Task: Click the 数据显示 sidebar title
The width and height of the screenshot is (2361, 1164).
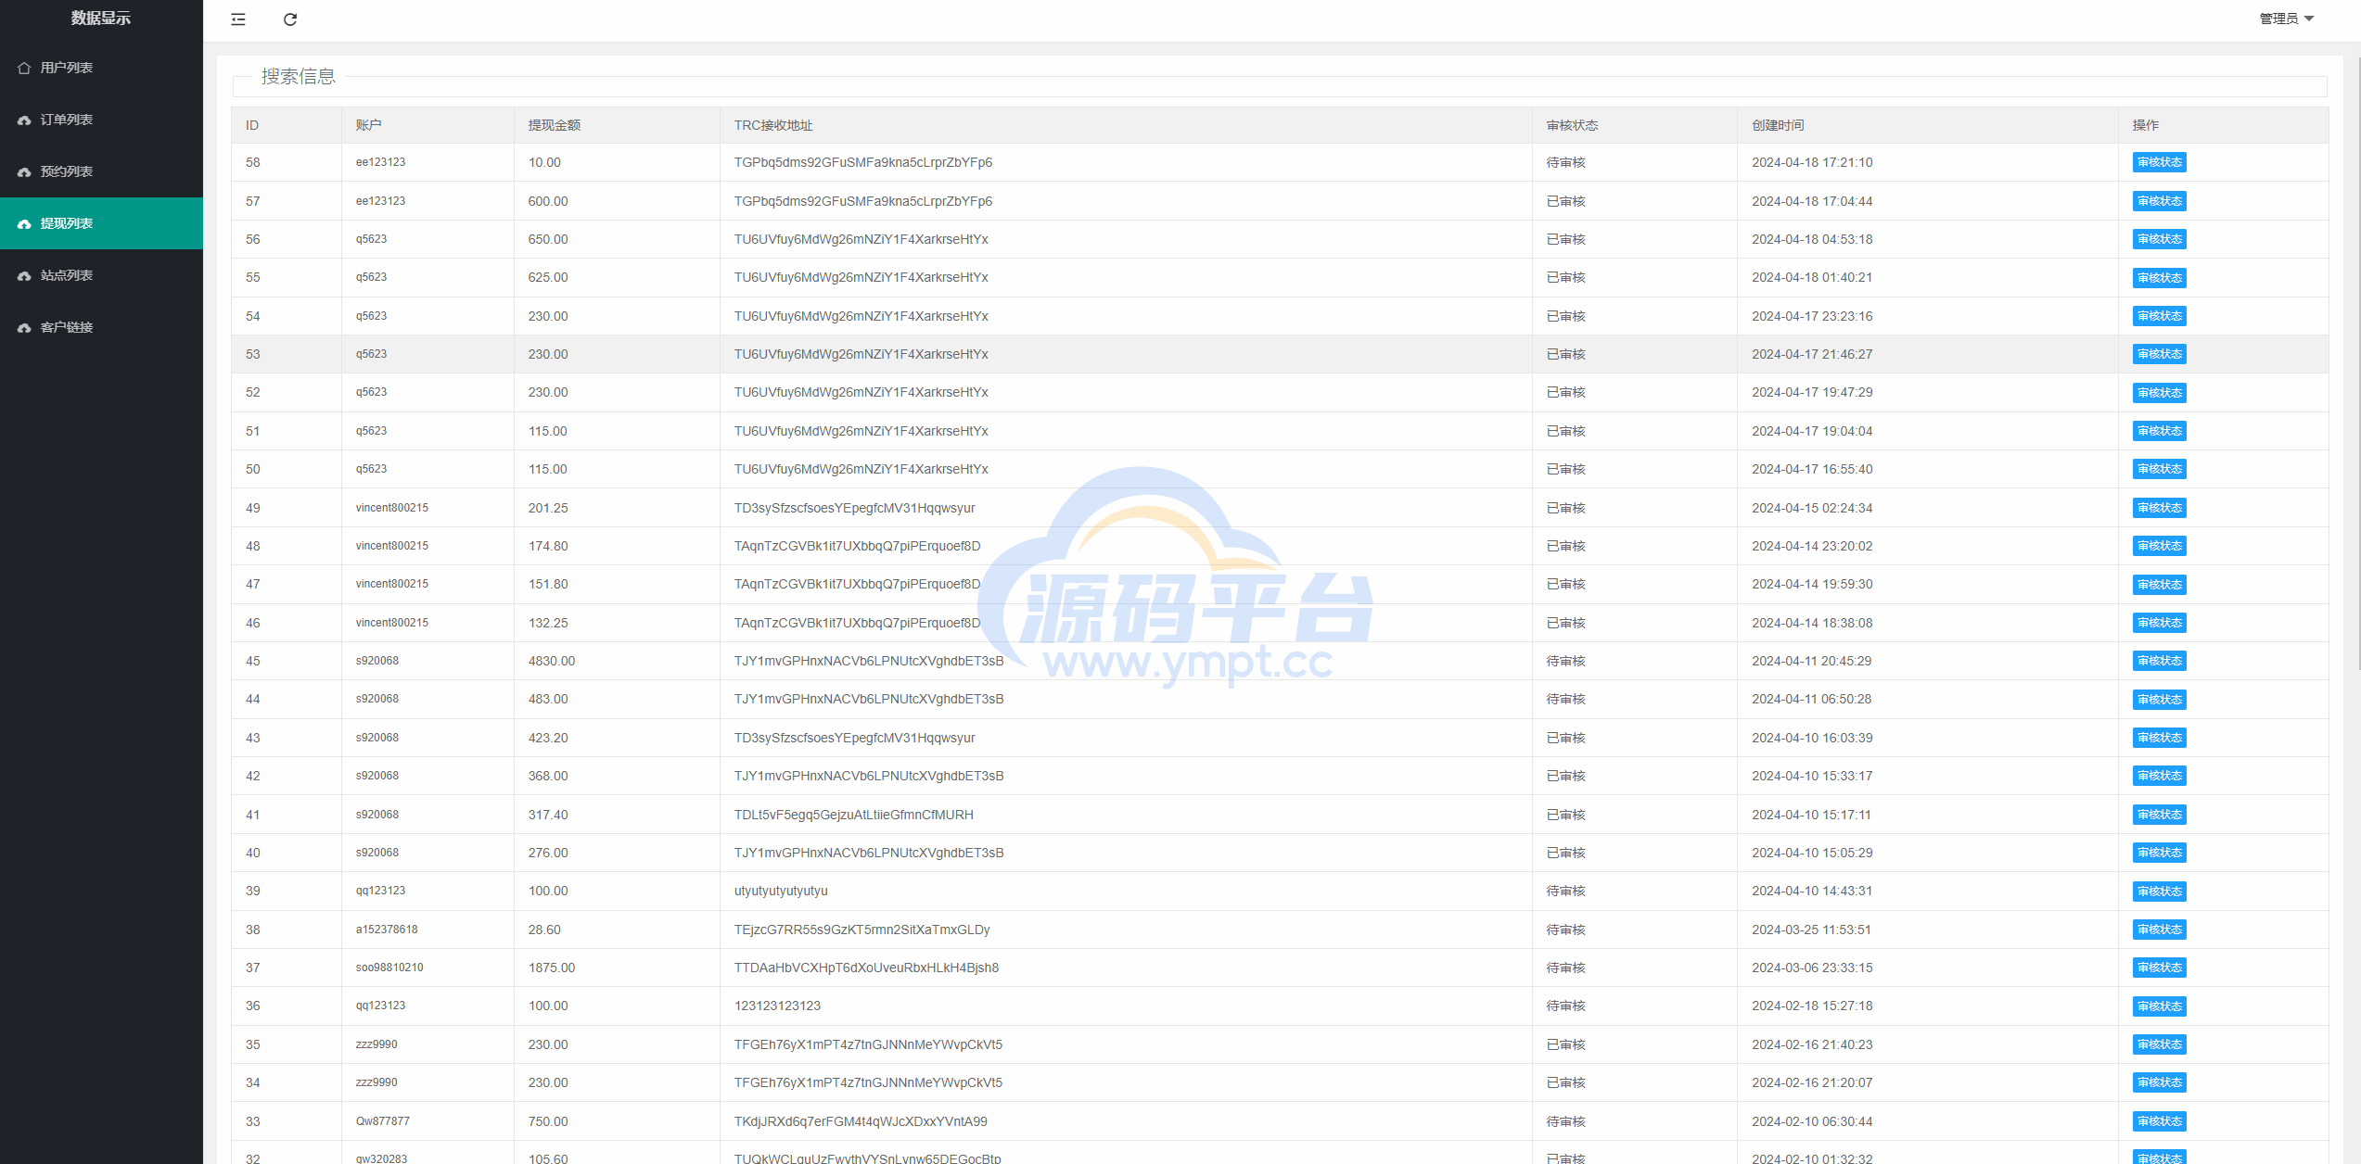Action: tap(101, 19)
